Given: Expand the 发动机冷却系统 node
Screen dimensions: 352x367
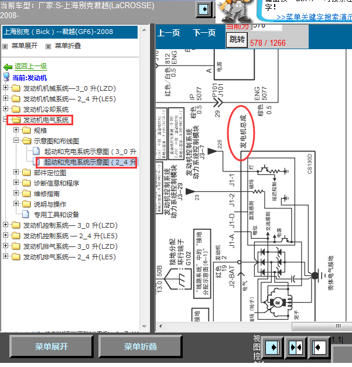Looking at the screenshot, I should pyautogui.click(x=5, y=109).
